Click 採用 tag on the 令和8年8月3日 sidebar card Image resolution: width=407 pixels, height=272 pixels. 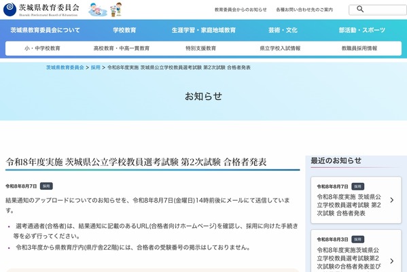[357, 239]
